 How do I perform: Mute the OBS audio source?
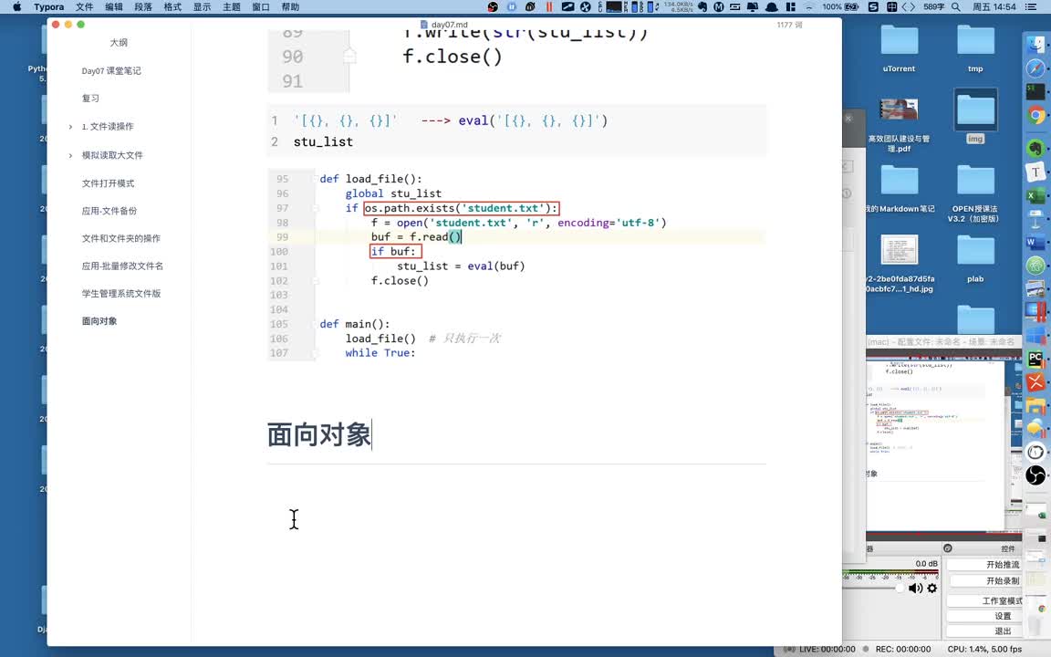(914, 588)
